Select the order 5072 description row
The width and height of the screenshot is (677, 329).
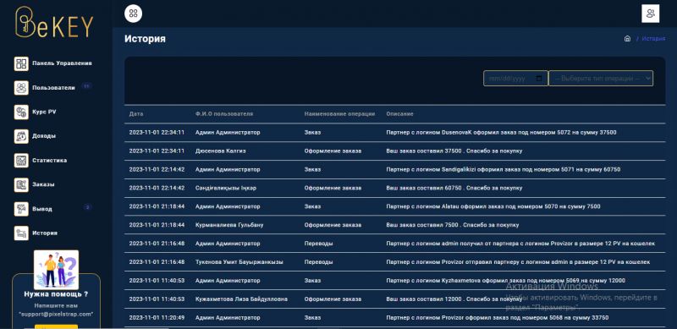pyautogui.click(x=501, y=133)
